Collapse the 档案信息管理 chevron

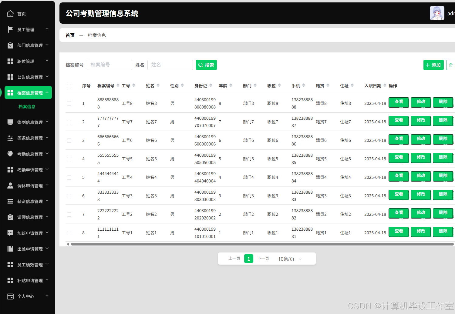(x=47, y=92)
